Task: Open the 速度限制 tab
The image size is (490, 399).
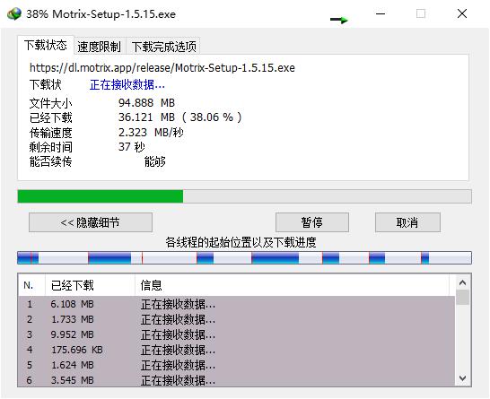Action: (x=99, y=47)
